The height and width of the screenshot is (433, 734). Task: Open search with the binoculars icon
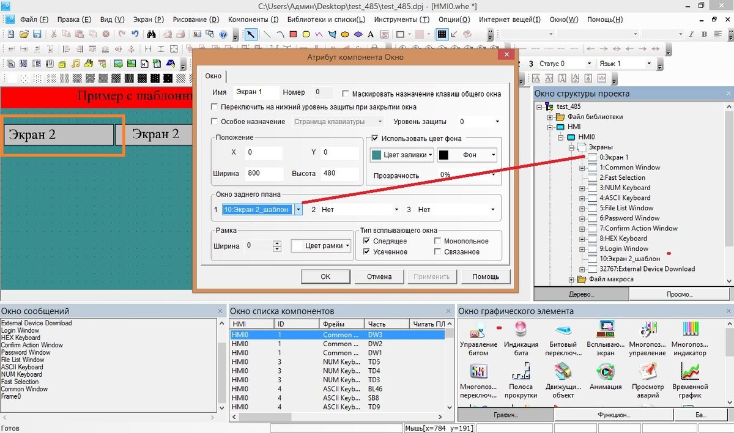(151, 34)
